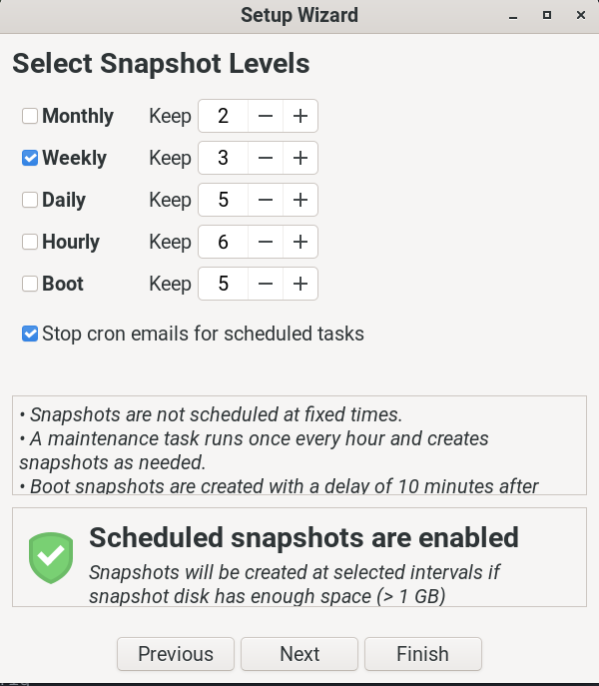Image resolution: width=599 pixels, height=686 pixels.
Task: Click the green shield status icon
Action: point(50,557)
